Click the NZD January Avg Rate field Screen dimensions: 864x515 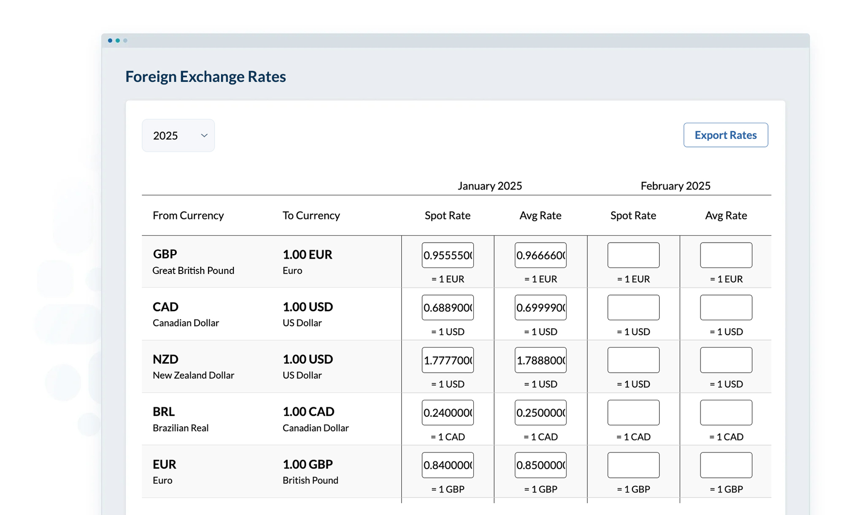[x=540, y=360]
